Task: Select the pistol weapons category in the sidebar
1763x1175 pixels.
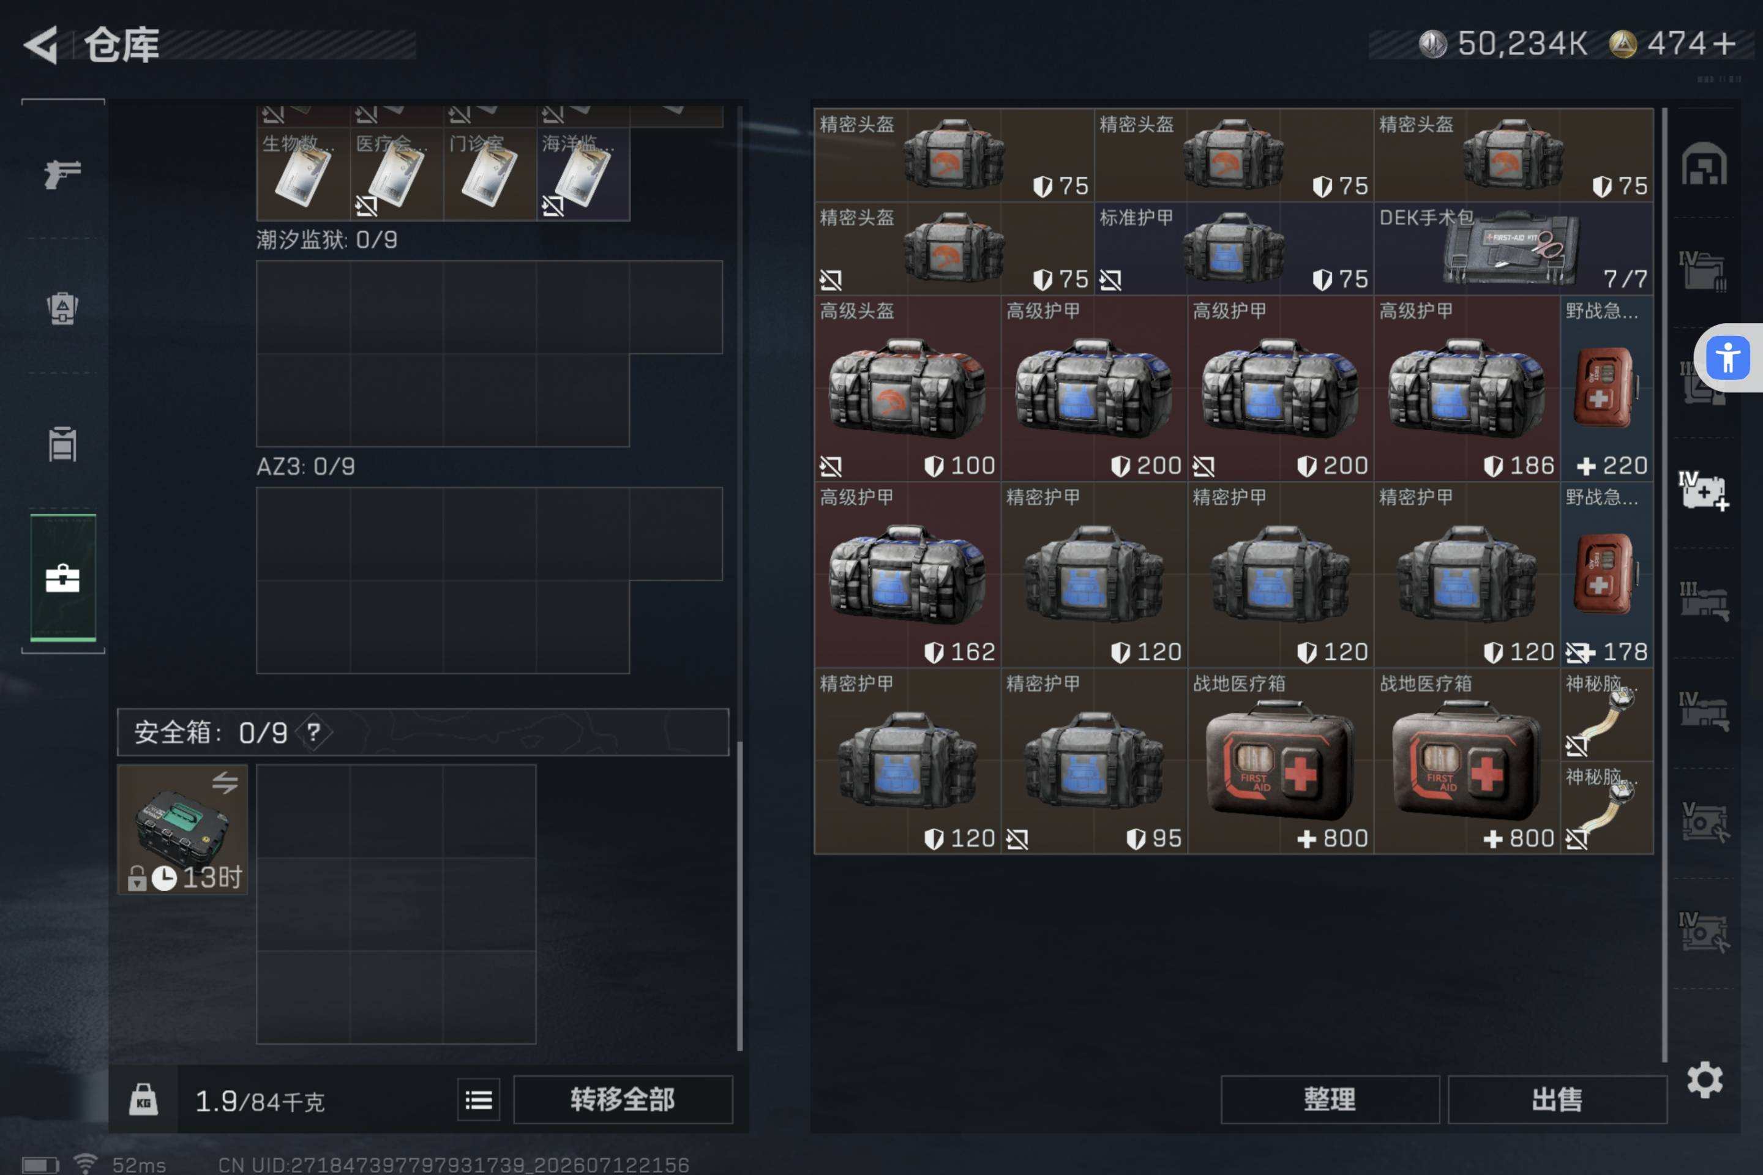Action: click(62, 174)
